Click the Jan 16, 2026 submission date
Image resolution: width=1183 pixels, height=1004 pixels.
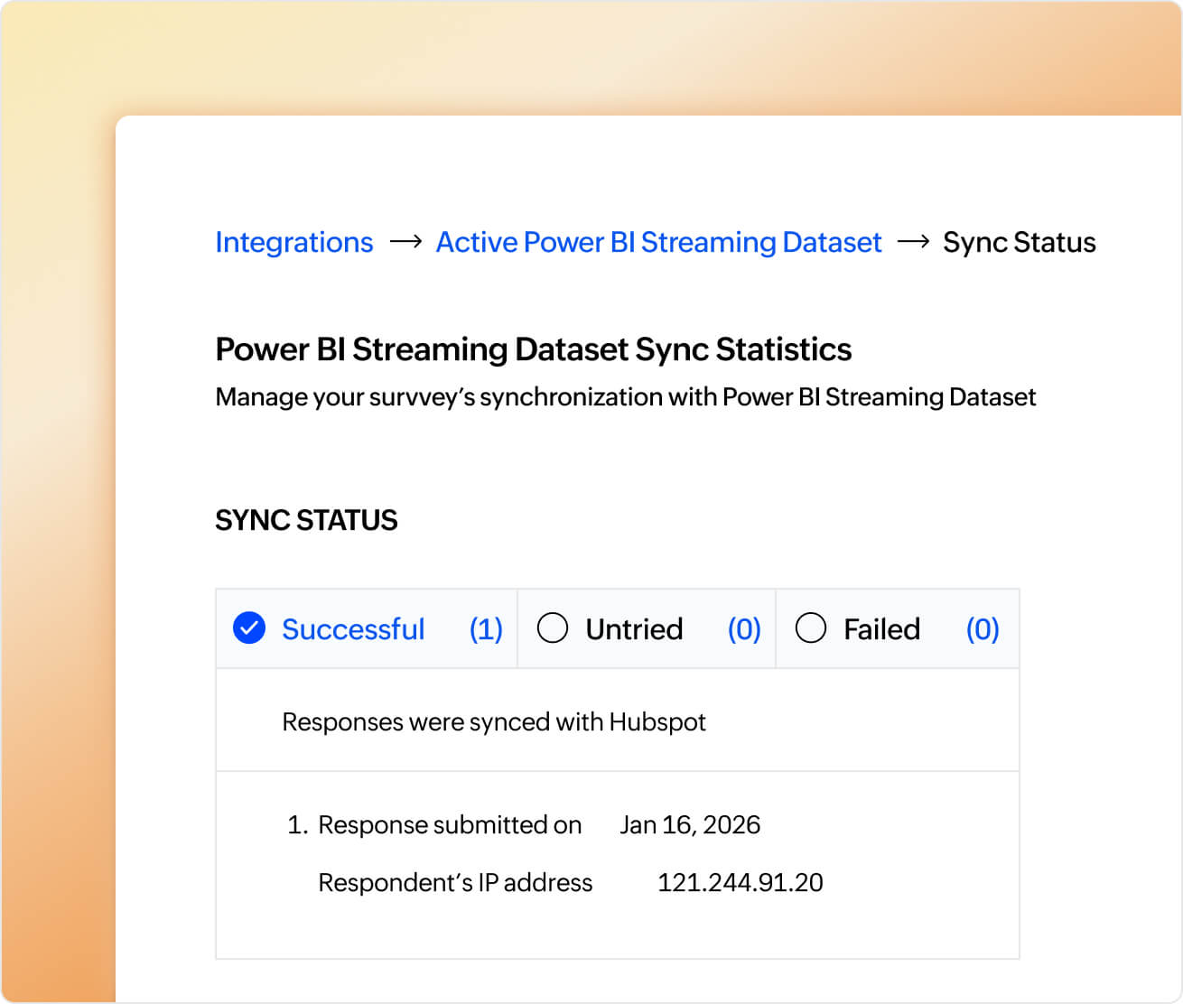click(x=690, y=824)
